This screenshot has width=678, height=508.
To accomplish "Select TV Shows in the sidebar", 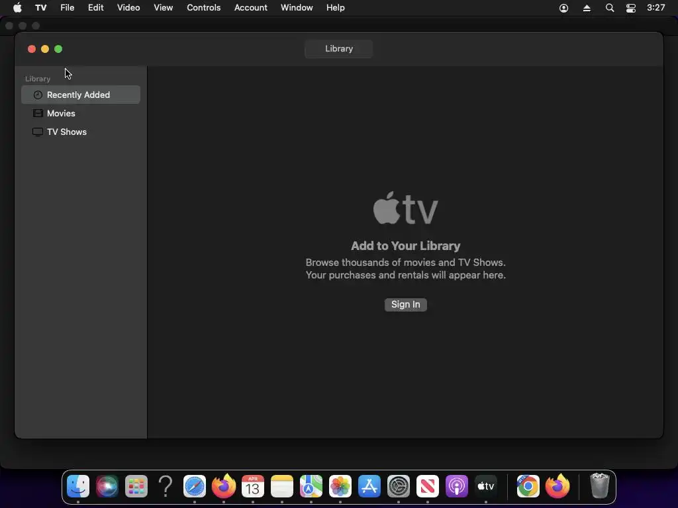I will click(x=80, y=132).
